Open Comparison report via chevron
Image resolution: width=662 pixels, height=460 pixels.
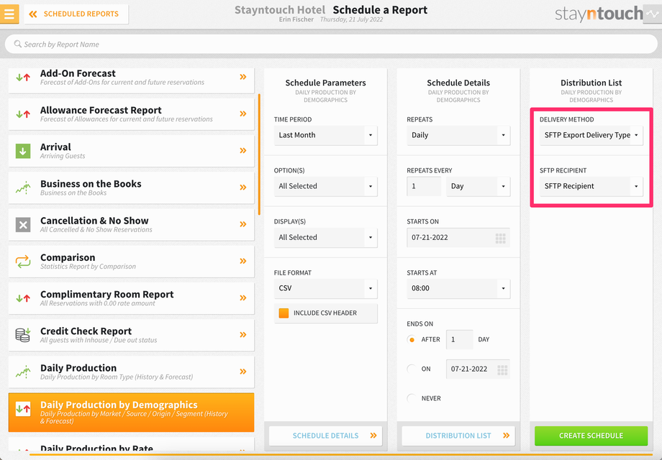[243, 261]
